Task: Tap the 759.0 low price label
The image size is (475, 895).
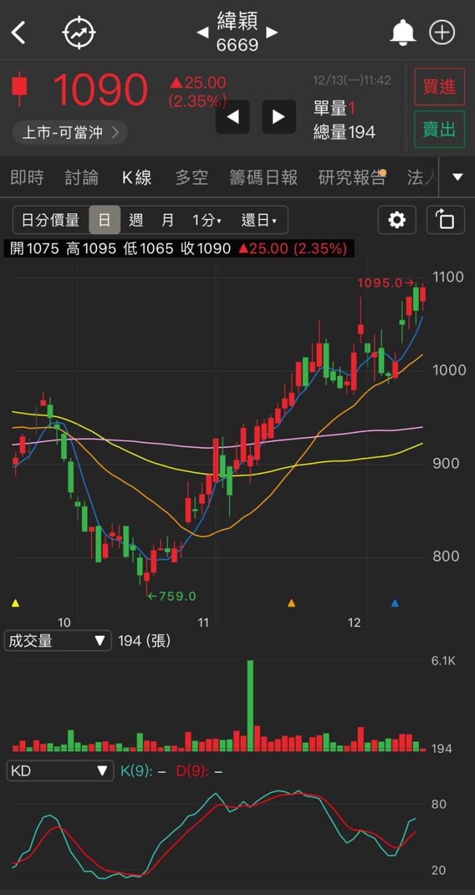Action: pos(171,596)
